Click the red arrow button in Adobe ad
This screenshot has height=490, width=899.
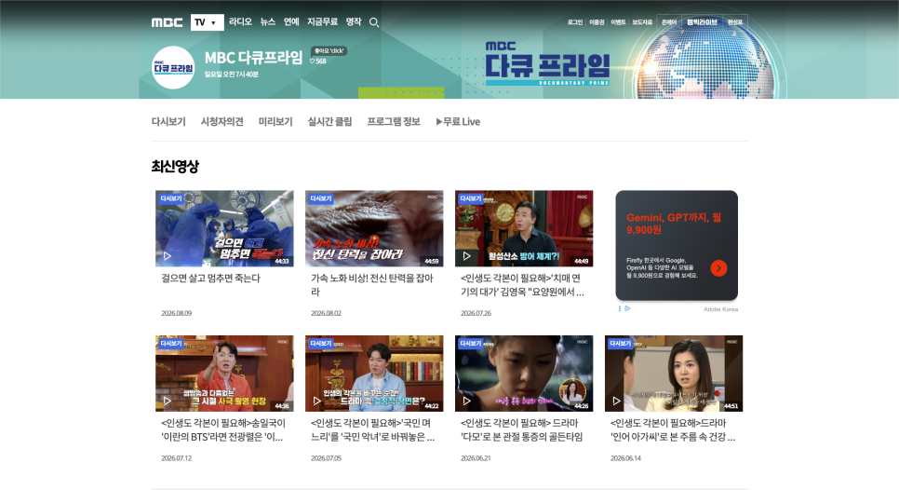click(x=718, y=268)
